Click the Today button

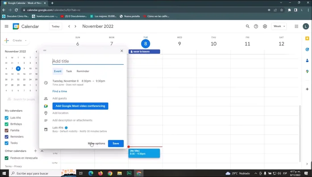[x=55, y=26]
